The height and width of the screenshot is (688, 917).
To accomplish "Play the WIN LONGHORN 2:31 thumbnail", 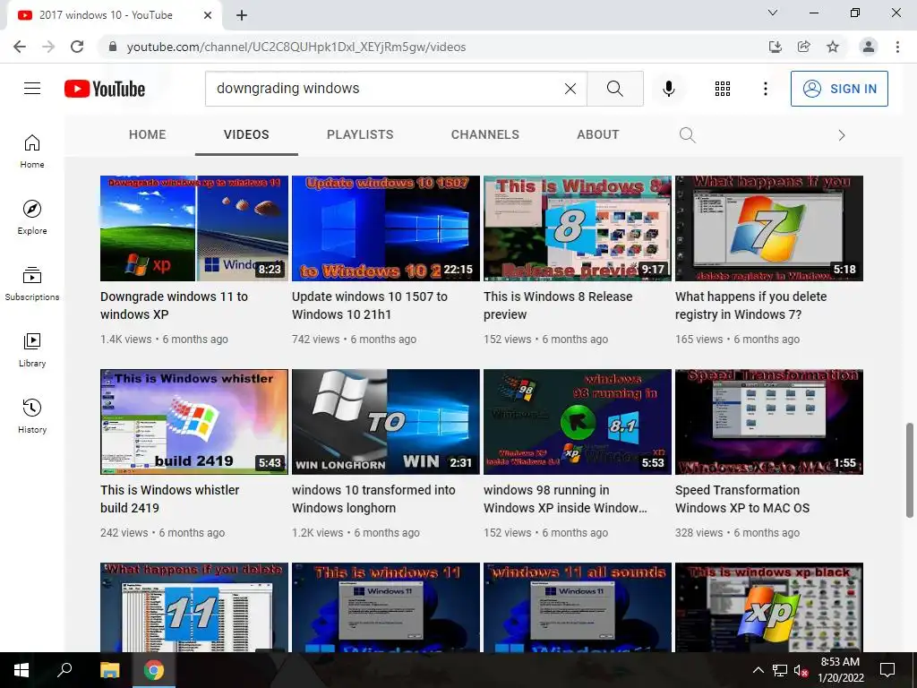I will pos(386,422).
